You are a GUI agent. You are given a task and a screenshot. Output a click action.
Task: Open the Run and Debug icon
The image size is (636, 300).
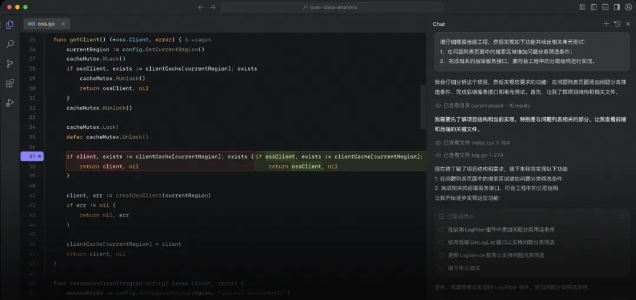point(10,103)
